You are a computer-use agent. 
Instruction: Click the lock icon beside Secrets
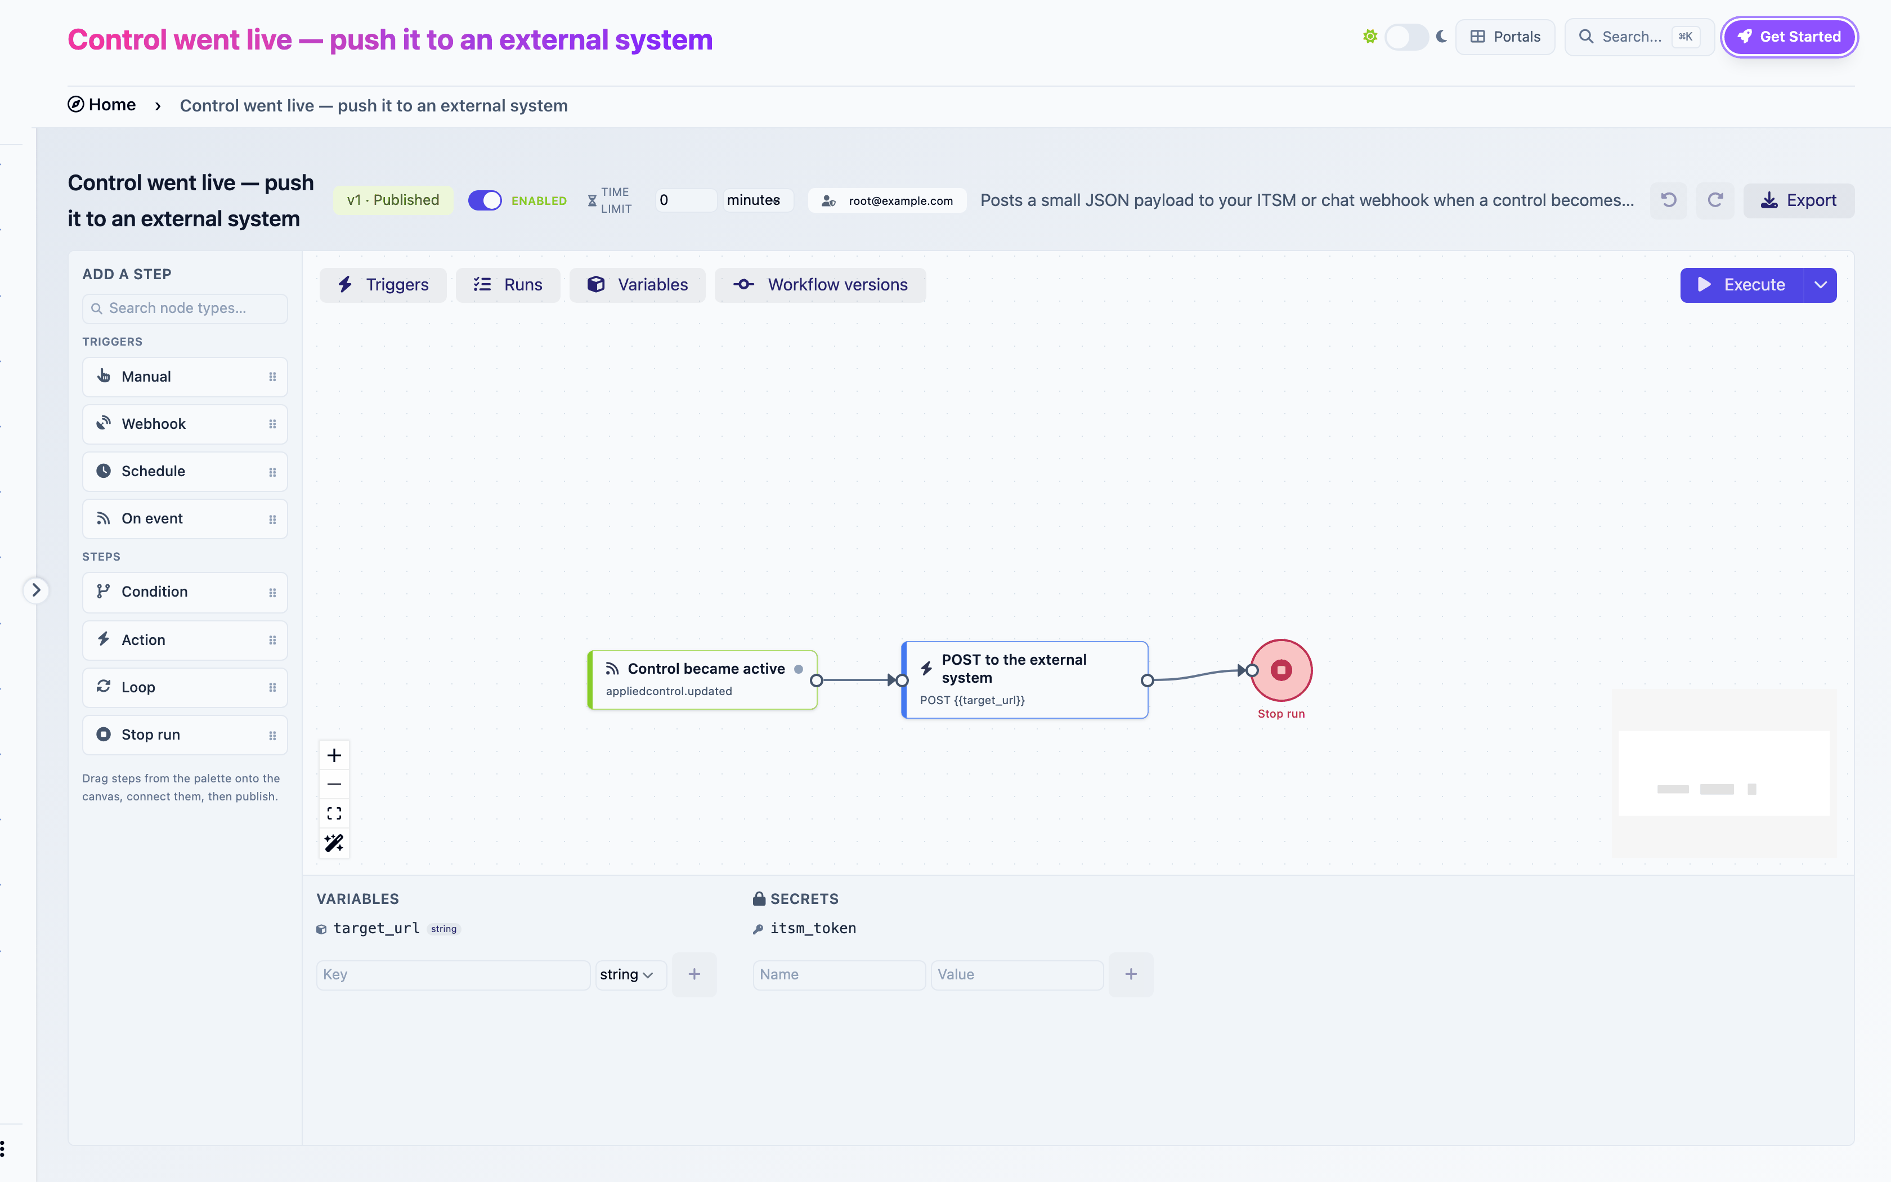(759, 898)
